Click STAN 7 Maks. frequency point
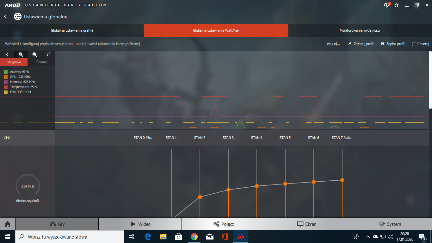 pos(342,180)
